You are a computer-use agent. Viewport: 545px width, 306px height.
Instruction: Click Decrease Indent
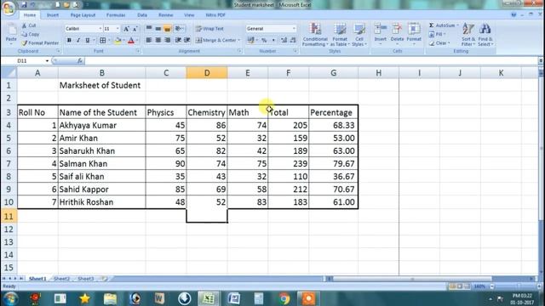point(178,40)
